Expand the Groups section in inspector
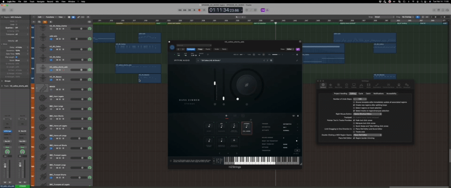The image size is (451, 188). click(x=2, y=81)
